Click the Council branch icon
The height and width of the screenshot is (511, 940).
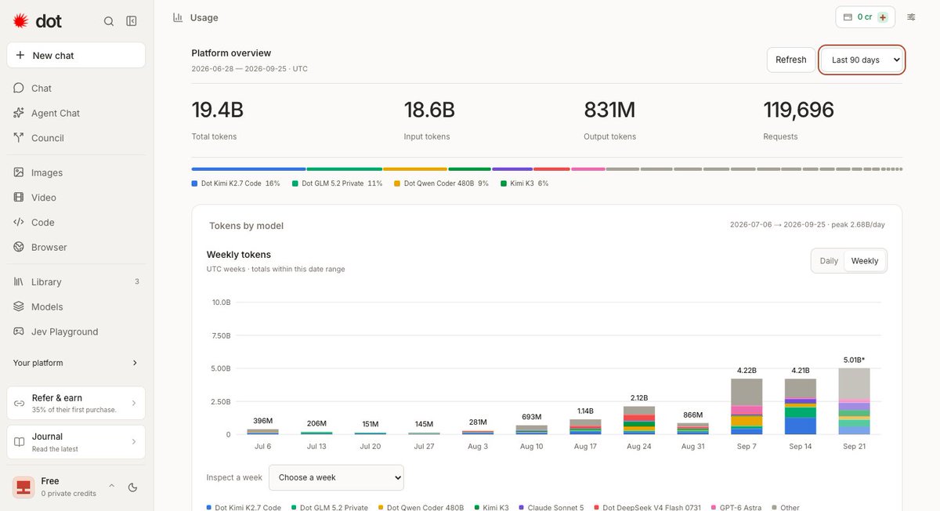19,138
